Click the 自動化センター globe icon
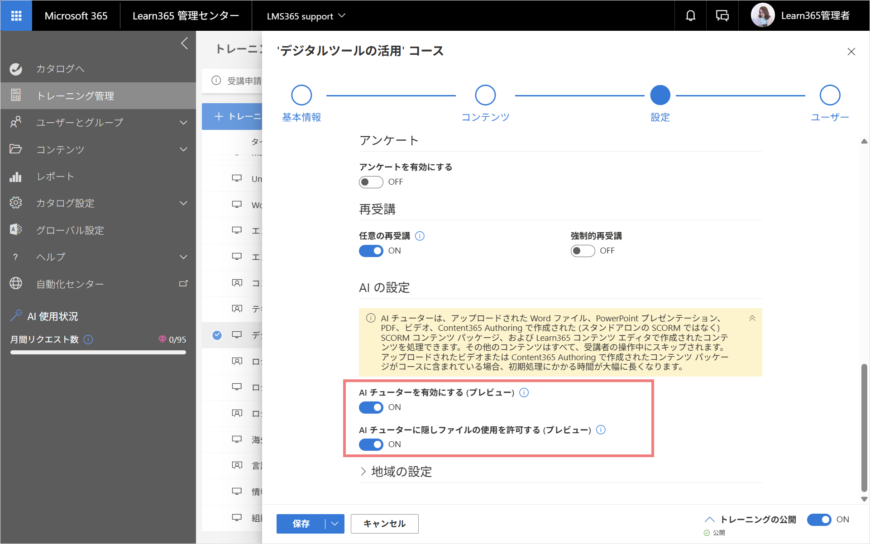 [x=16, y=283]
